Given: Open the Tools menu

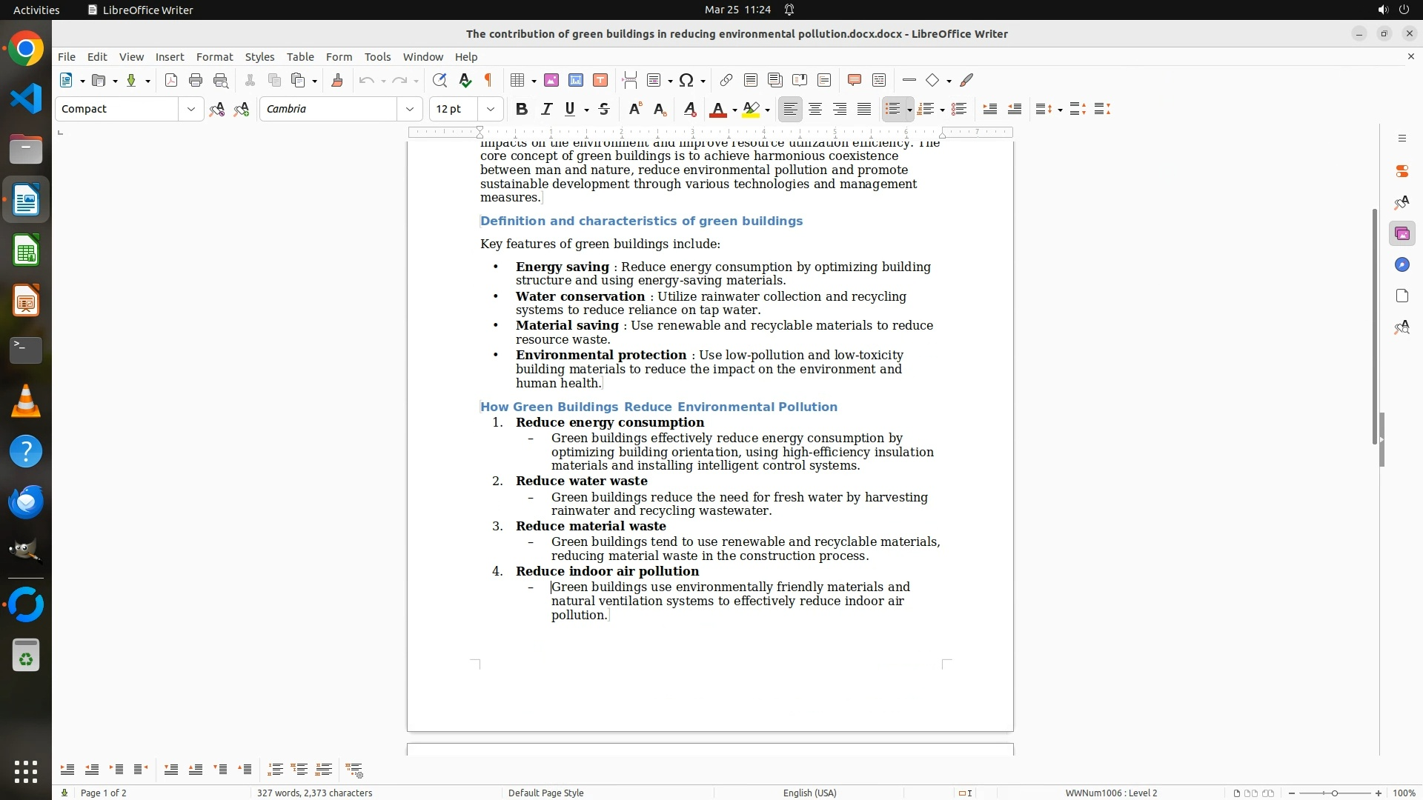Looking at the screenshot, I should pos(377,57).
